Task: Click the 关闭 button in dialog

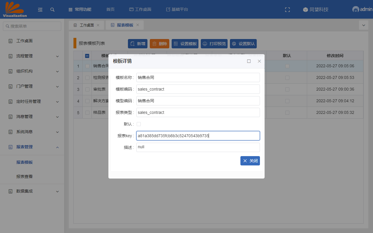Action: pos(250,161)
